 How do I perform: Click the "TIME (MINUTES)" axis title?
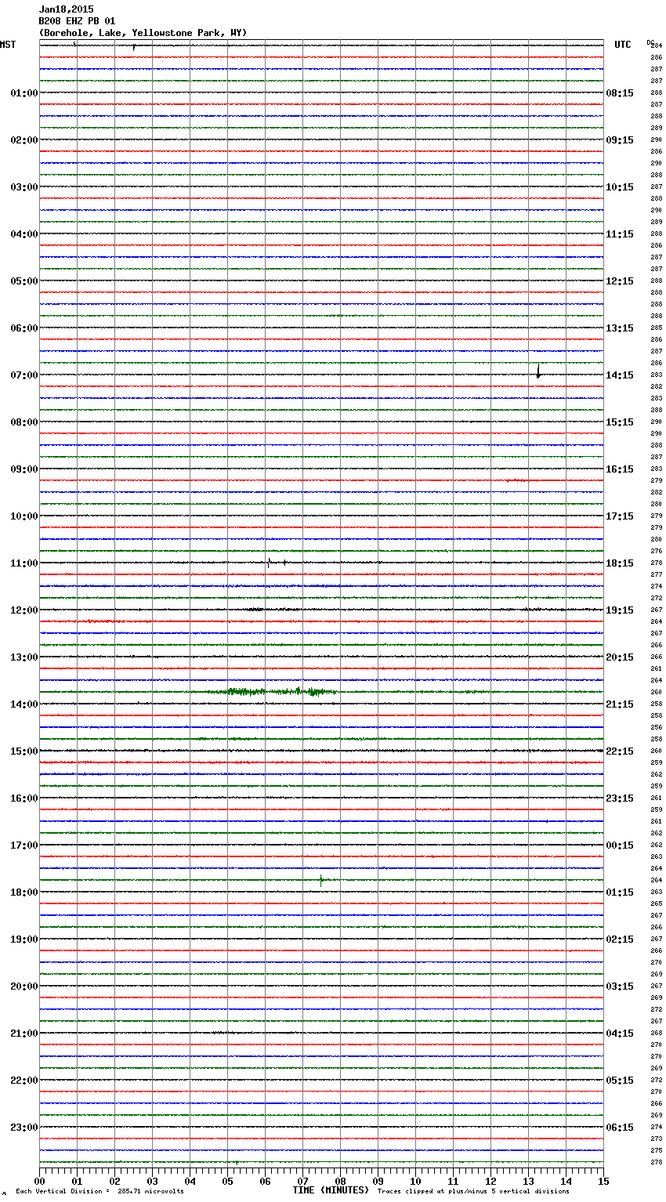click(331, 1190)
